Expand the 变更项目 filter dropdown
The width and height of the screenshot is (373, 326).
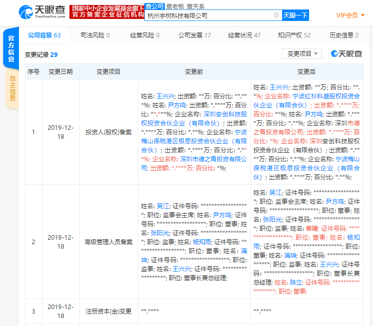coord(302,54)
